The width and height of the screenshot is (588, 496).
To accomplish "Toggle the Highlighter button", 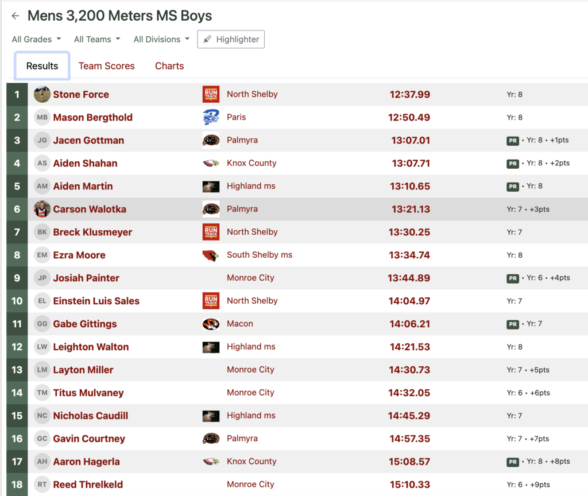I will [231, 40].
